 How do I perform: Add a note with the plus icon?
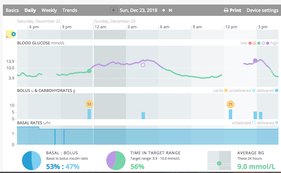[x=14, y=34]
